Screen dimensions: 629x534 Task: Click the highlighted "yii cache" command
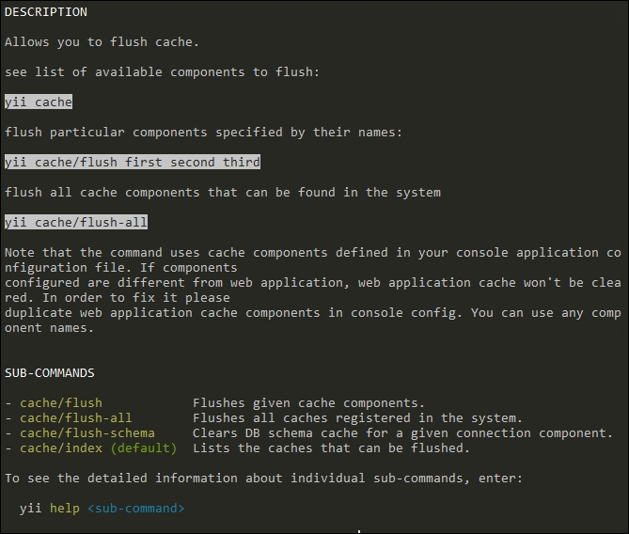tap(39, 102)
